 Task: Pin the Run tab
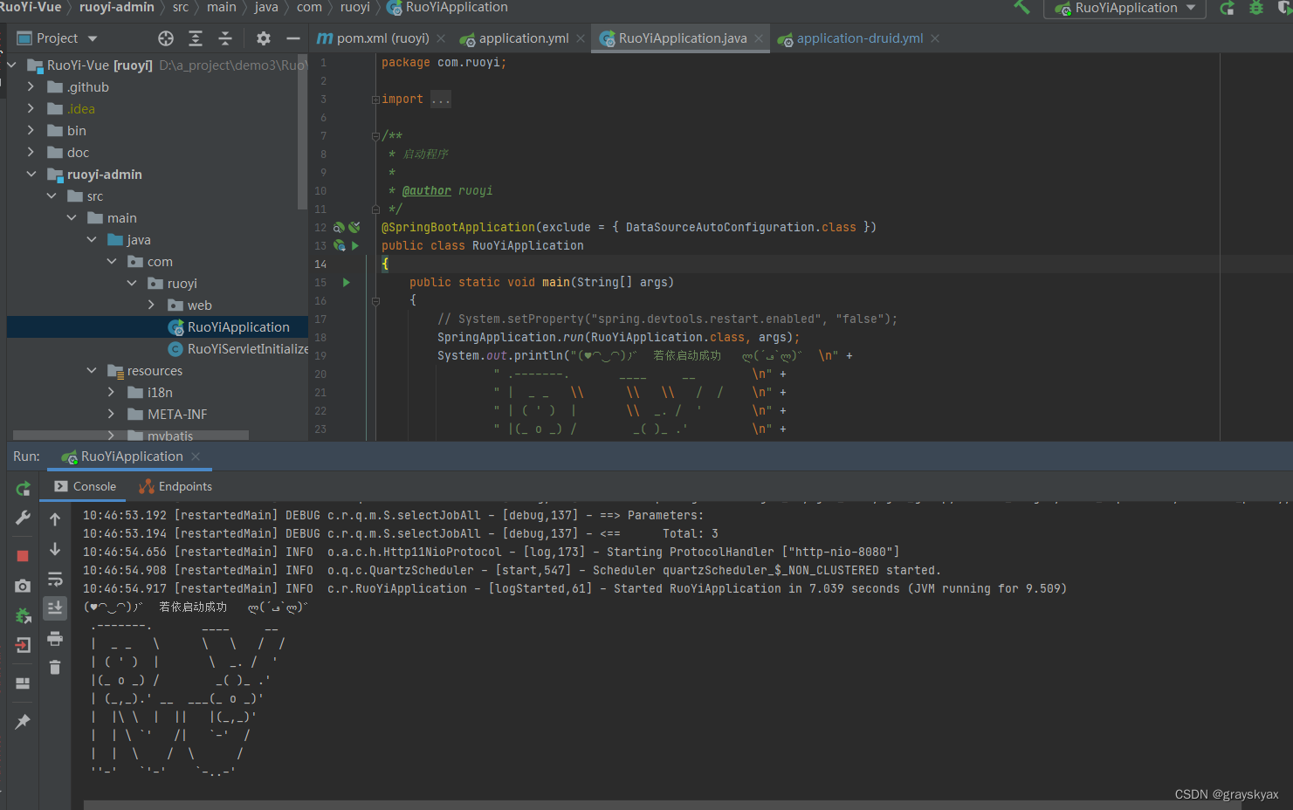click(23, 722)
